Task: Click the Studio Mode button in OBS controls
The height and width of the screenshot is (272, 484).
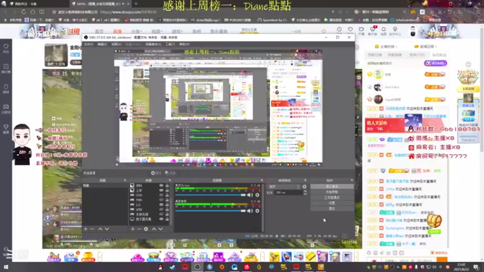Action: pyautogui.click(x=332, y=198)
